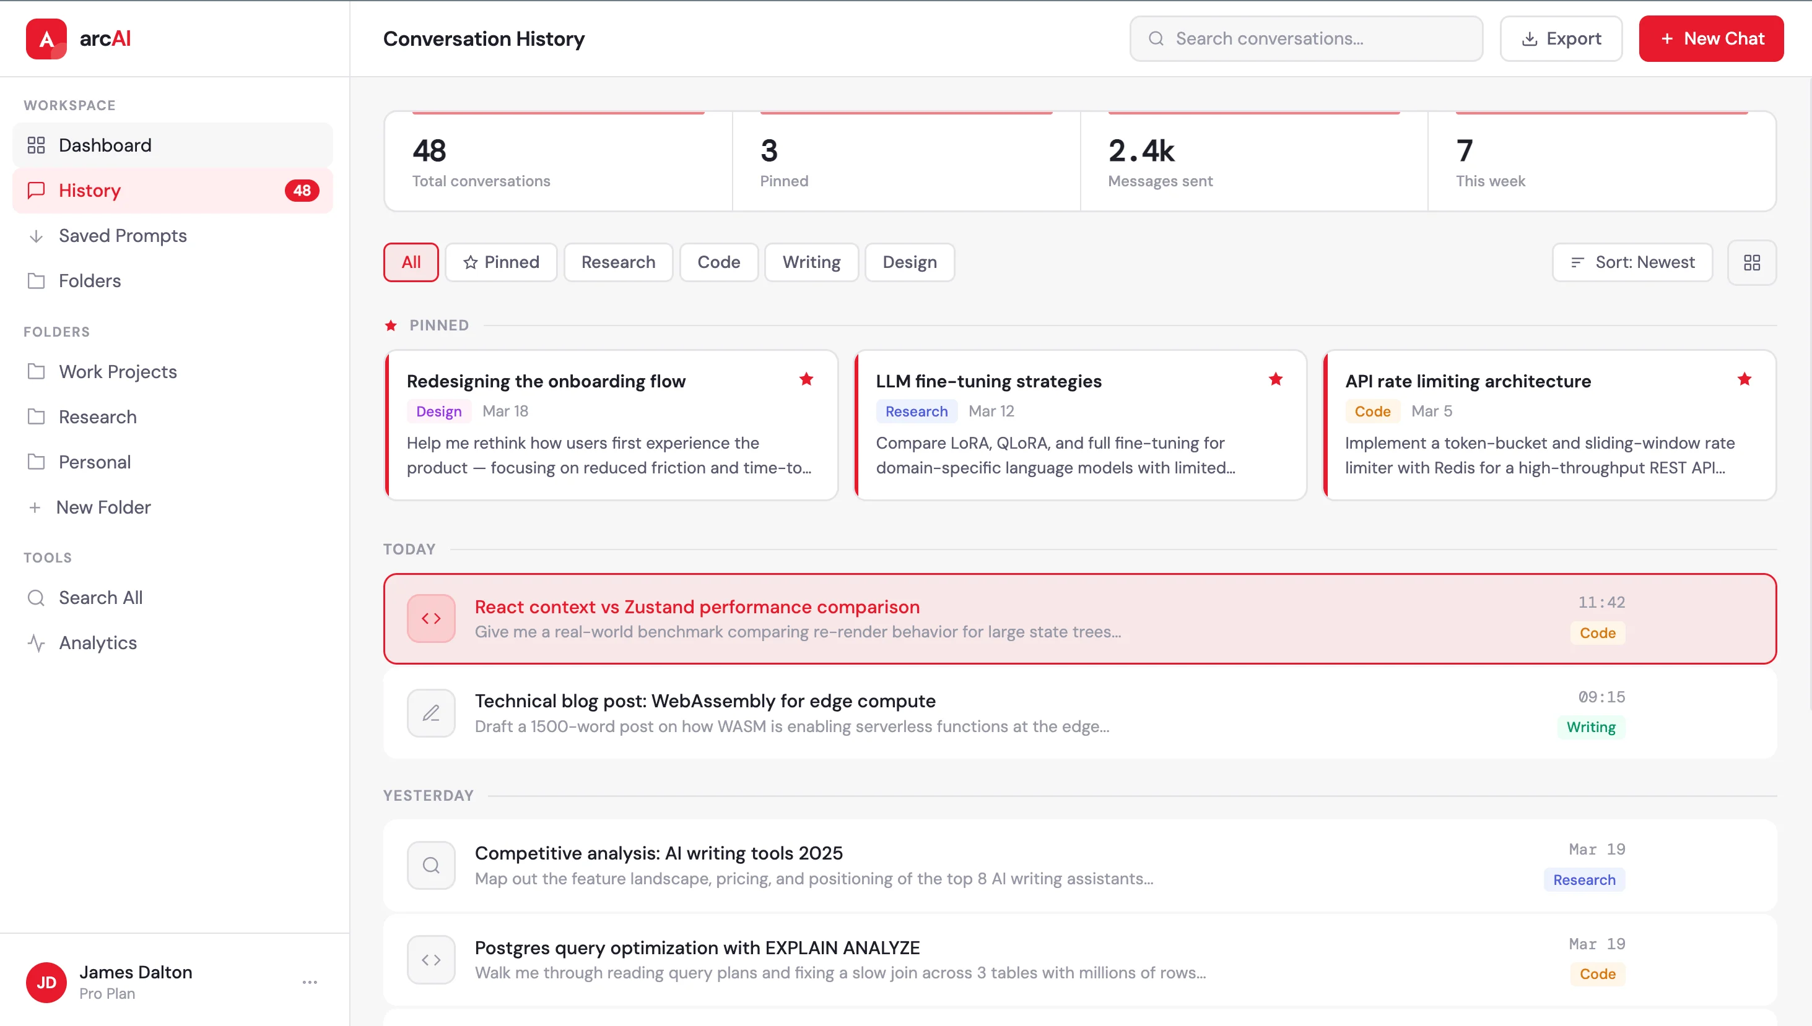Click the Code tag on API card
The width and height of the screenshot is (1812, 1026).
point(1372,412)
